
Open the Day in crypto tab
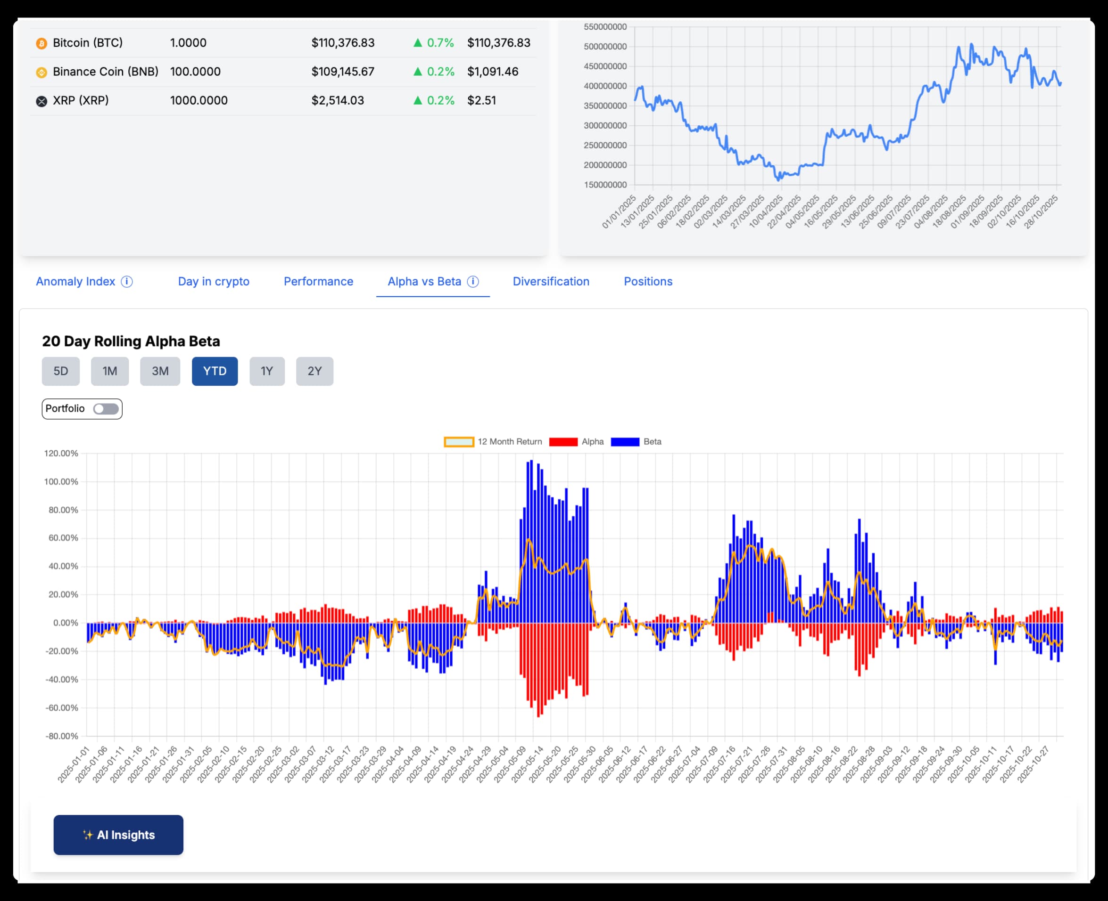click(214, 281)
